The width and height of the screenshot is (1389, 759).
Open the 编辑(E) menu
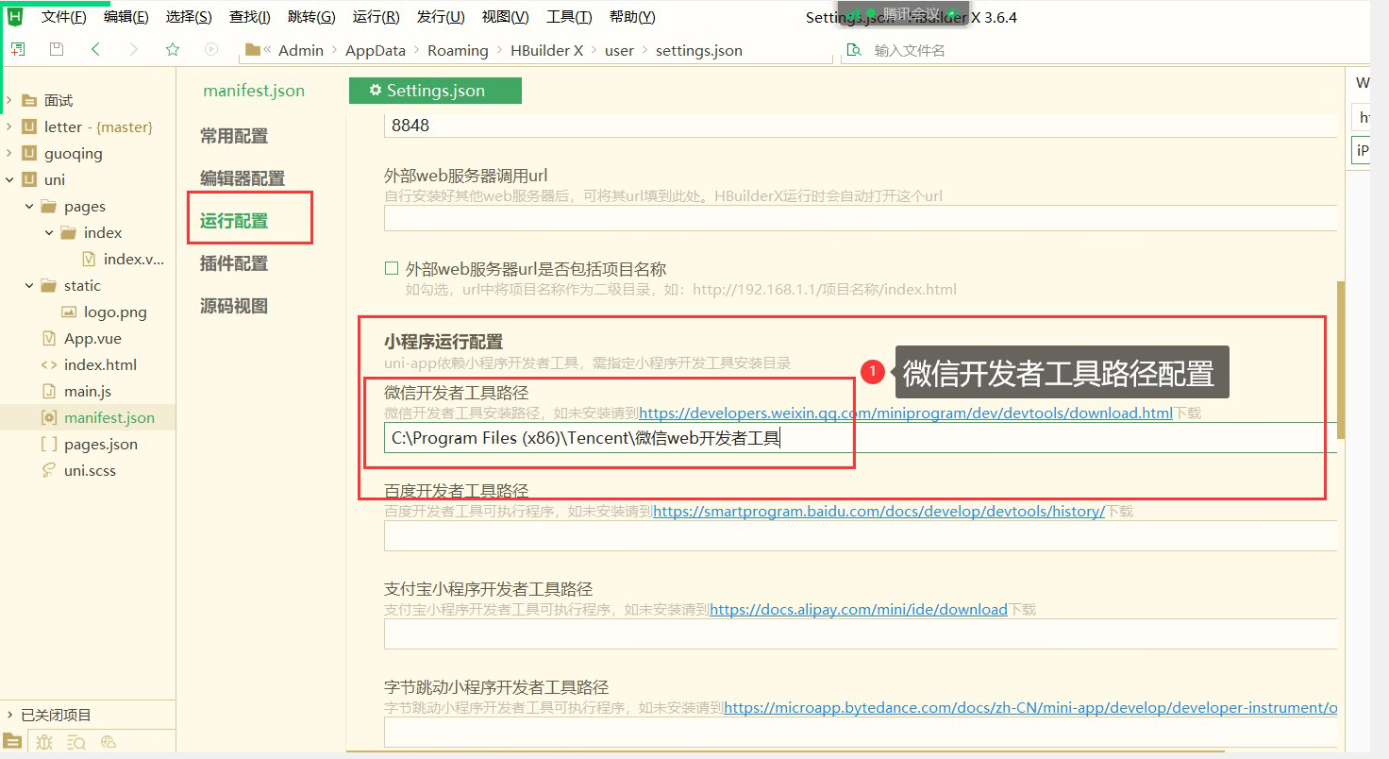pos(126,17)
